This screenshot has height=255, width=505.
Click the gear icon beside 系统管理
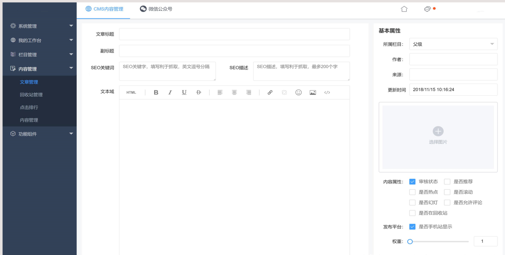[x=13, y=26]
